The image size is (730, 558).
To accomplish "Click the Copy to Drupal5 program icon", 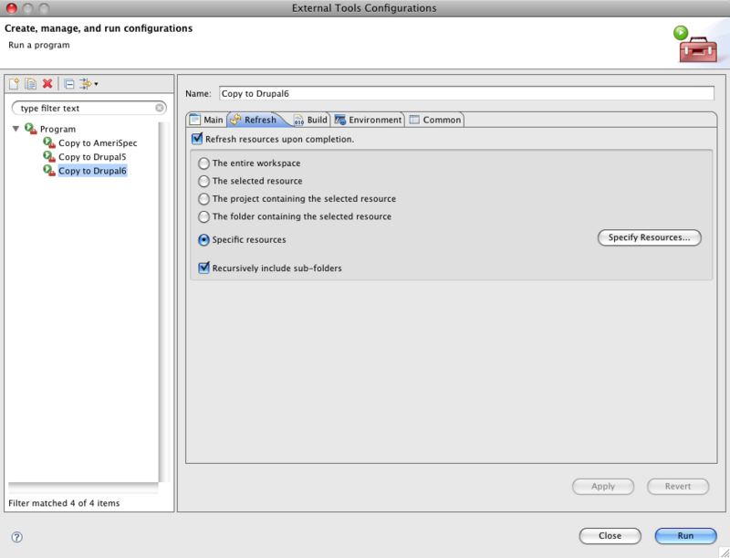I will tap(50, 157).
